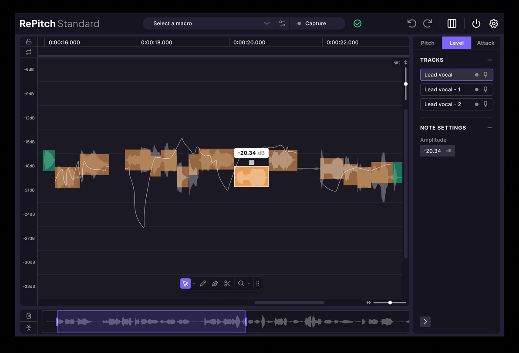Screen dimensions: 519x353
Task: Click the horizontal zoom slider handle
Action: [390, 303]
